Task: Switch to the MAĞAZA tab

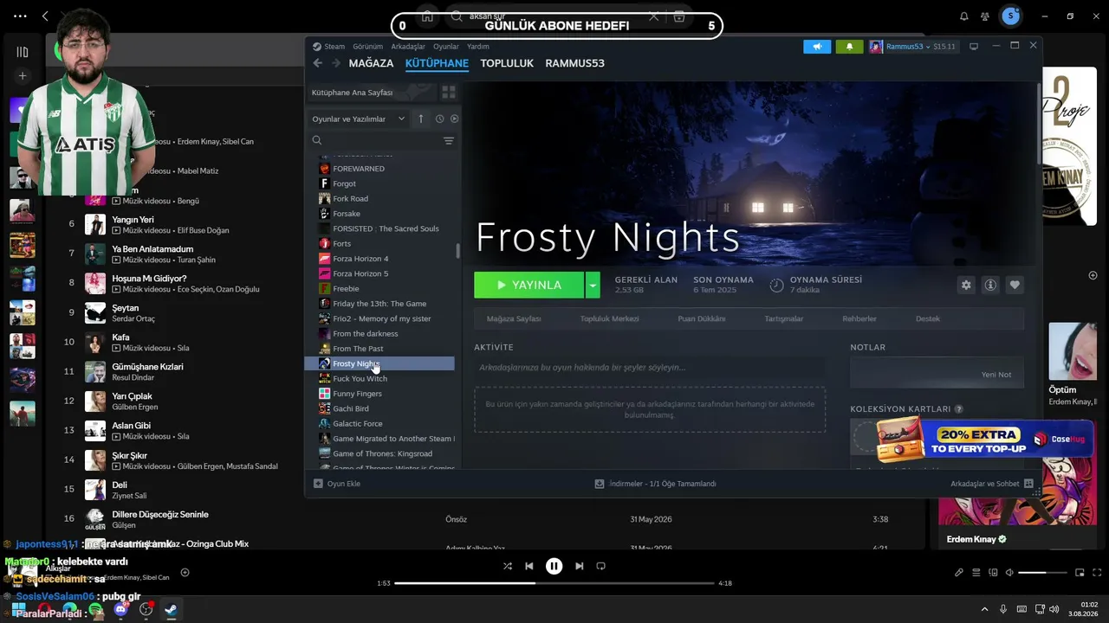Action: [371, 63]
